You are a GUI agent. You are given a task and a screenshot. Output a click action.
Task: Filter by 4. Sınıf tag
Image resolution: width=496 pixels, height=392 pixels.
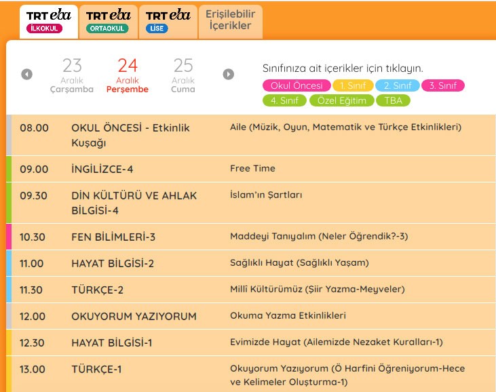point(284,100)
